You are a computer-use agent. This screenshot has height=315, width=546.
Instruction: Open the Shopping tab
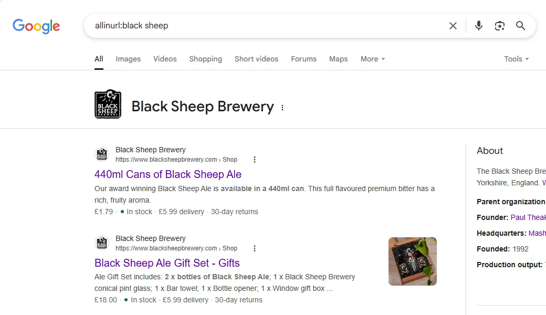pyautogui.click(x=205, y=59)
